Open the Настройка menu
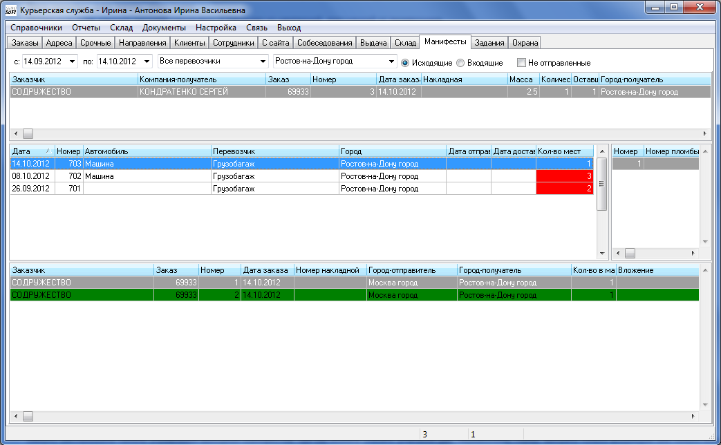Screen dimensions: 721x445 pos(216,28)
